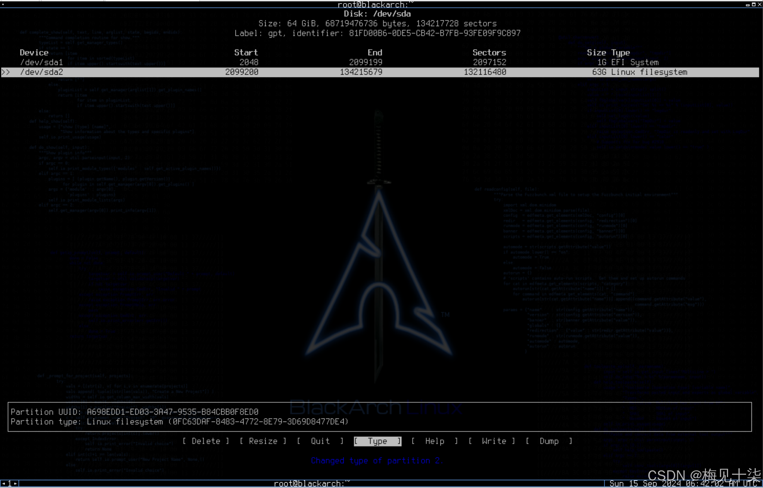Image resolution: width=763 pixels, height=488 pixels.
Task: Click the root@blackarch taskbar entry at bottom
Action: [x=311, y=484]
